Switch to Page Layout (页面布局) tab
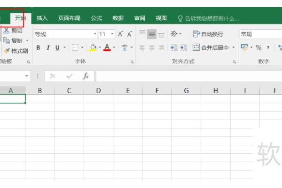The height and width of the screenshot is (188, 282). 69,18
